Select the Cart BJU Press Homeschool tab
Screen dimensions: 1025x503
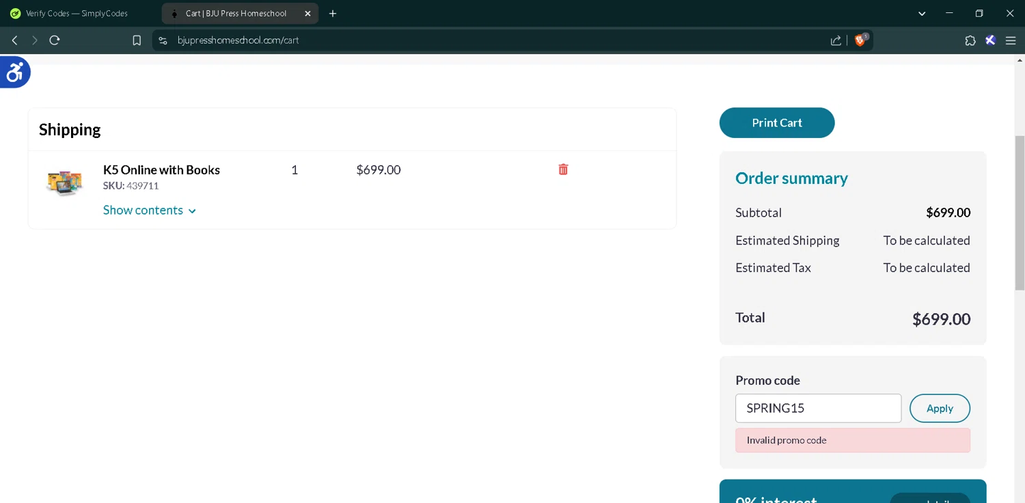tap(240, 14)
